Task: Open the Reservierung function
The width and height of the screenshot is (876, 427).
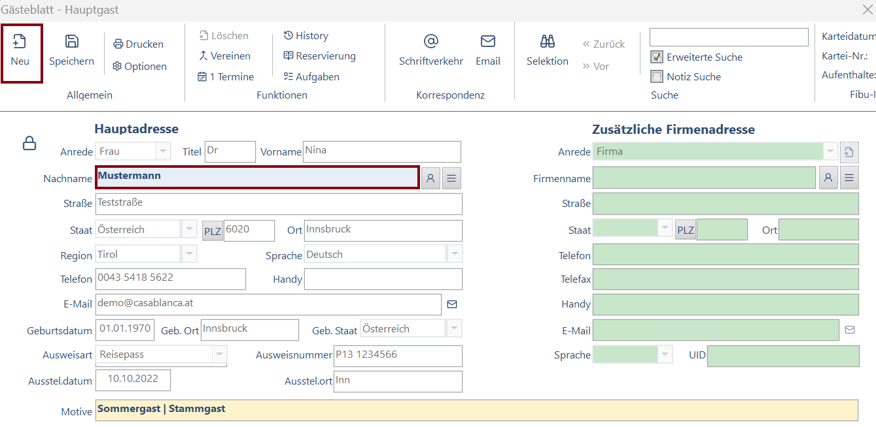Action: (319, 56)
